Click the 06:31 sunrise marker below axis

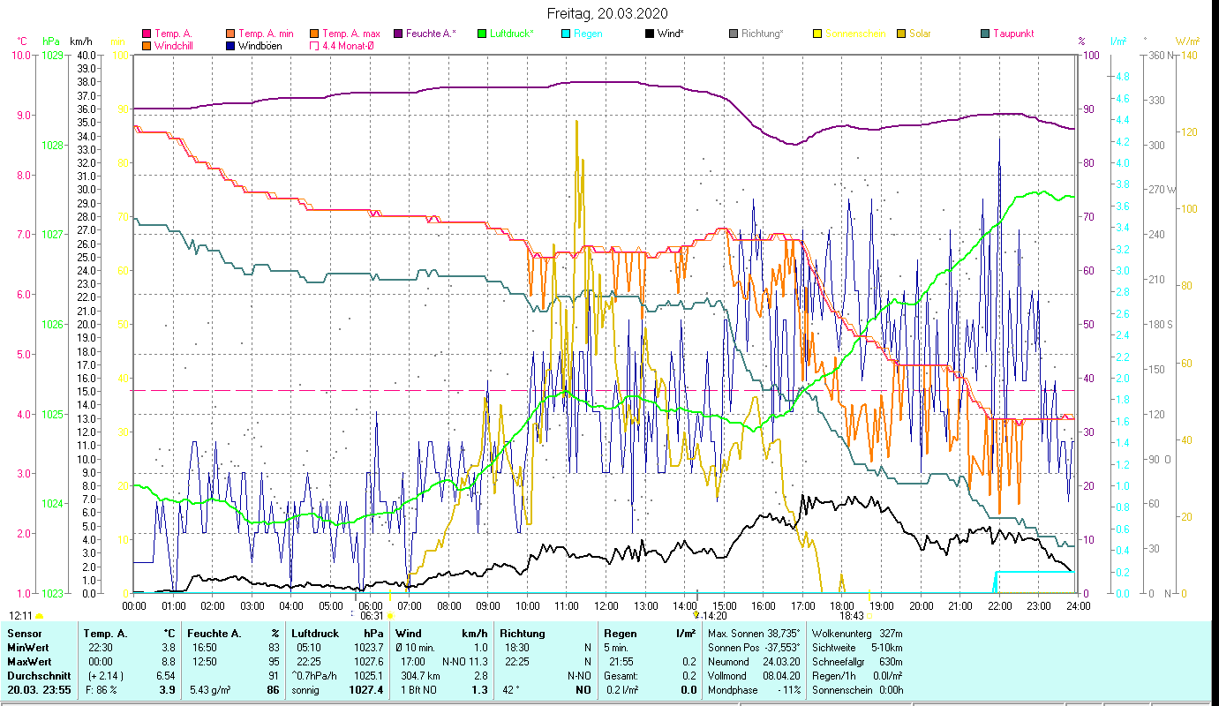point(372,616)
